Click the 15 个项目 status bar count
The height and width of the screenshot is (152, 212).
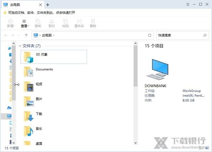pos(12,148)
